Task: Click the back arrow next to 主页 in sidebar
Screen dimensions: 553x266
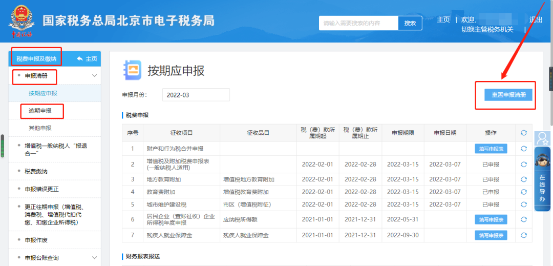Action: point(80,58)
